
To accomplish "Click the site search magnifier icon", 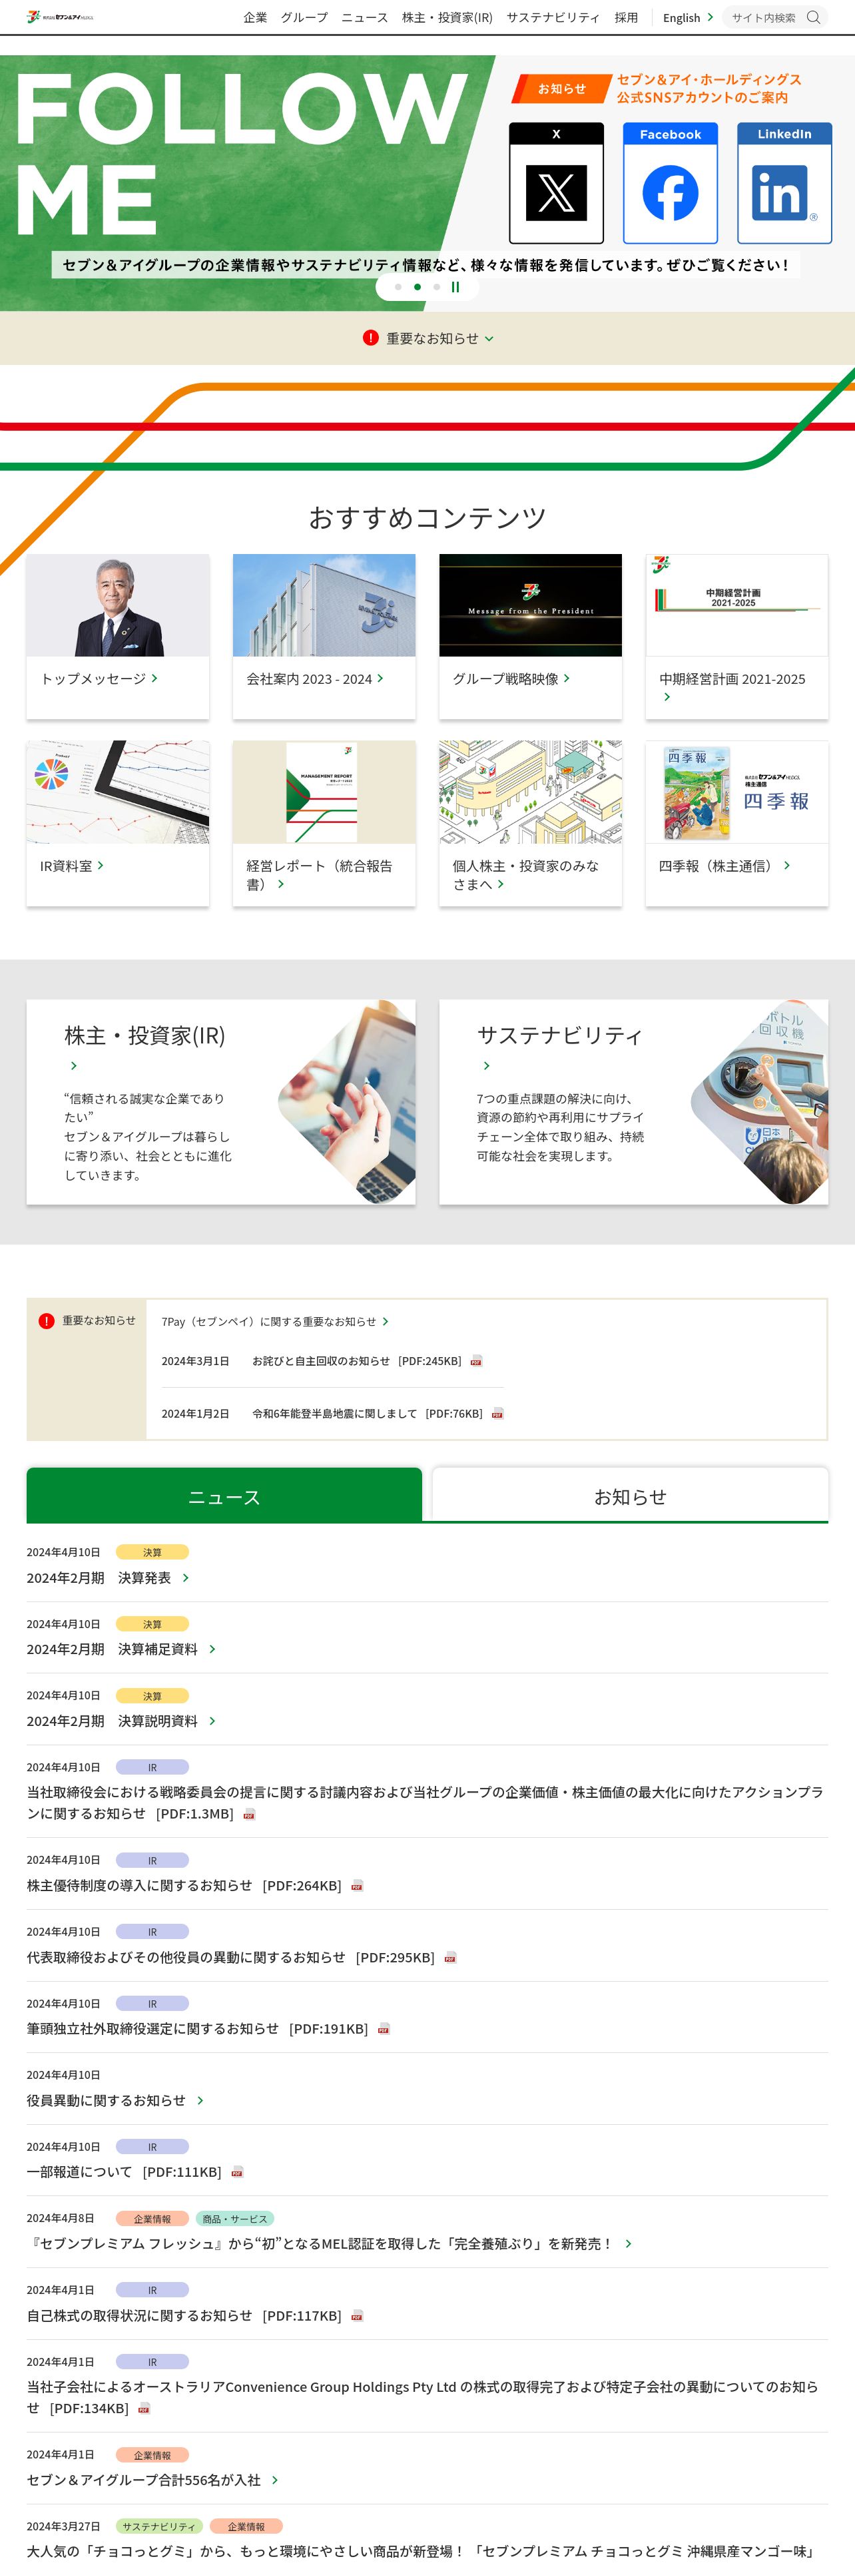I will 813,17.
